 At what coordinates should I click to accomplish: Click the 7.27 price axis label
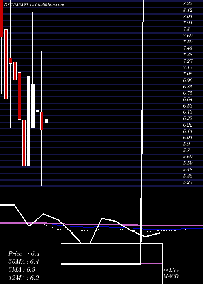[x=188, y=61]
